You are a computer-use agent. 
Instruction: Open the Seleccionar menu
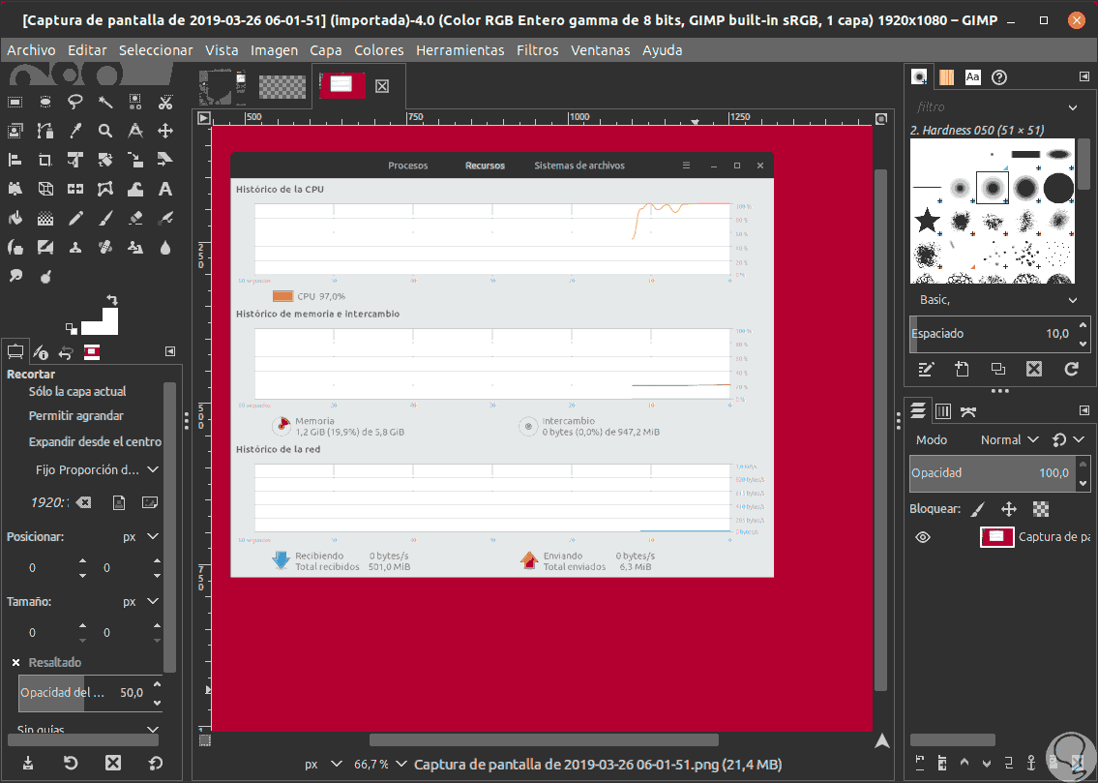(x=156, y=50)
